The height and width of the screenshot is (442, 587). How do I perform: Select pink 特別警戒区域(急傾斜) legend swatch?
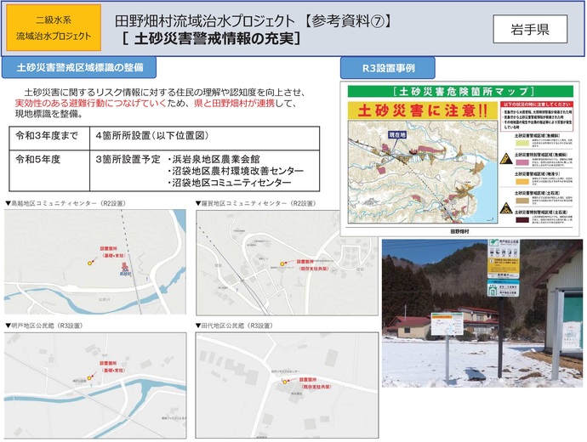522,162
